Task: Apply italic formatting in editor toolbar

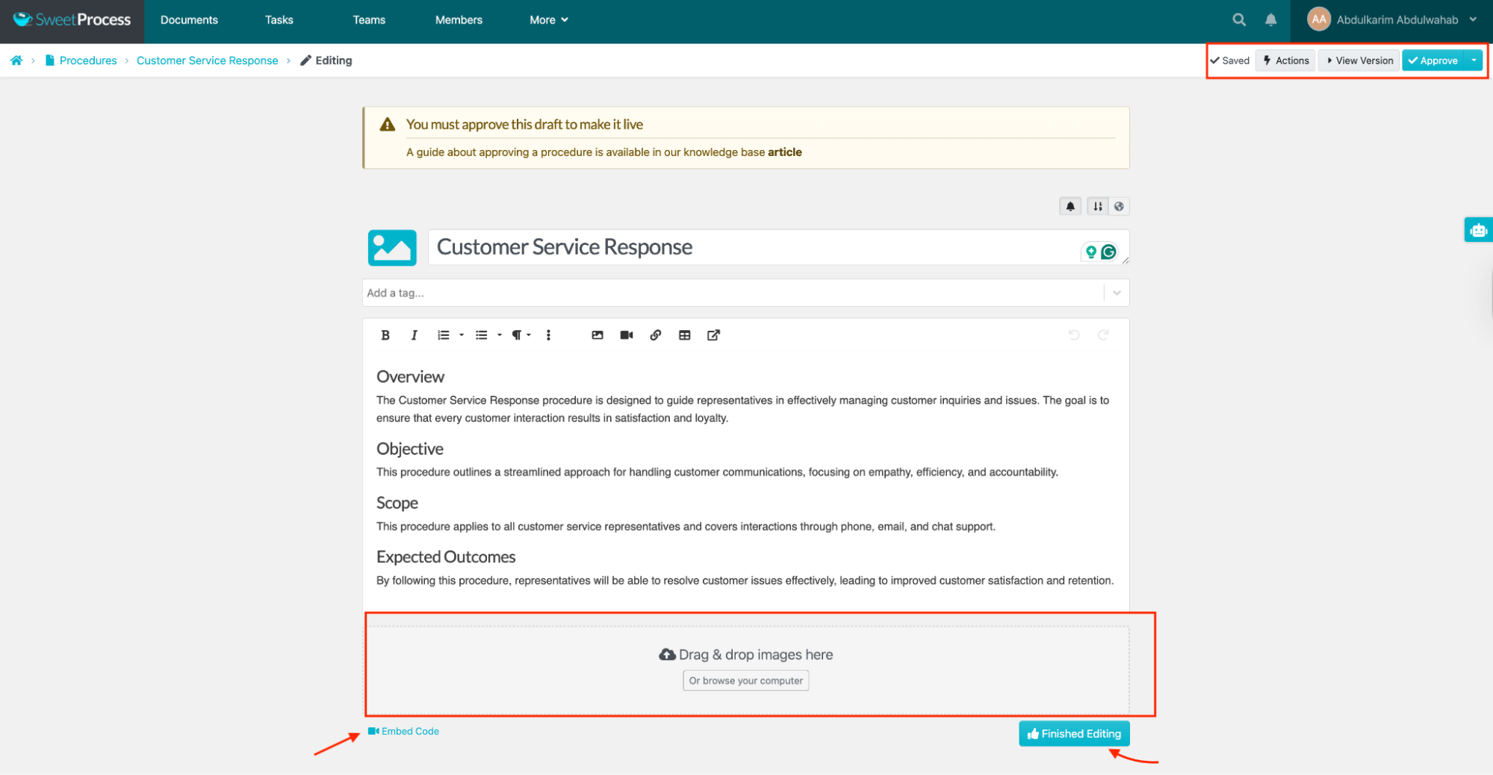Action: point(414,335)
